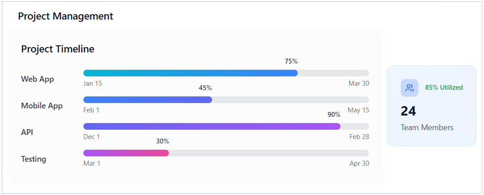Click the Web App progress bar
484x195 pixels.
(226, 73)
